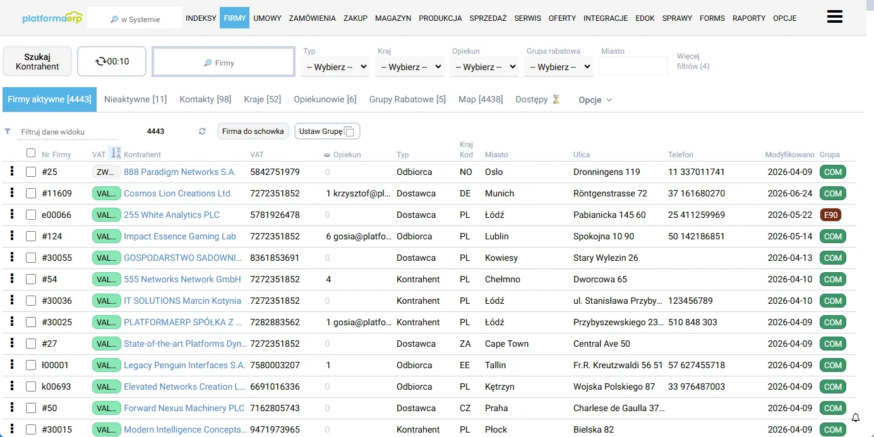Expand Więcej filtrów (4)
This screenshot has height=437, width=874.
693,61
